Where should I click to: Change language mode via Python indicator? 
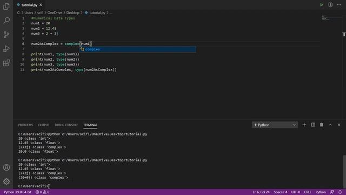tap(321, 192)
